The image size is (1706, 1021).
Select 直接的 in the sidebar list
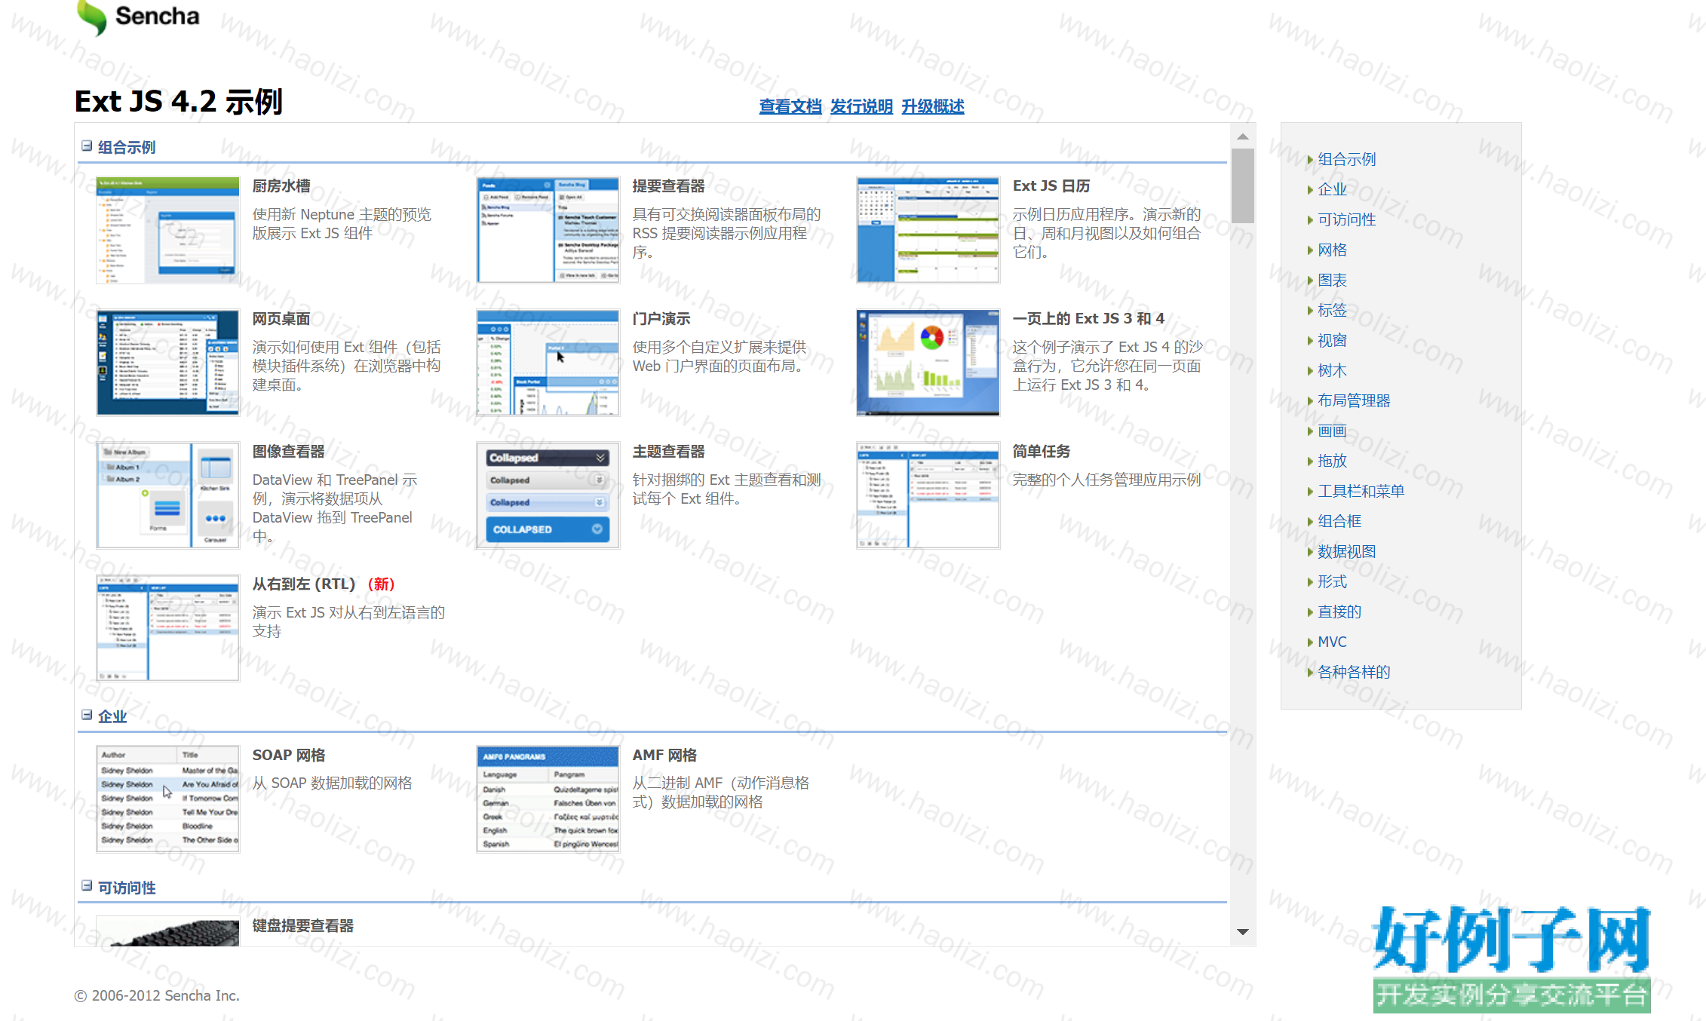[x=1339, y=612]
